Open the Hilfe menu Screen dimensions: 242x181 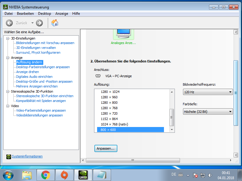coord(76,14)
